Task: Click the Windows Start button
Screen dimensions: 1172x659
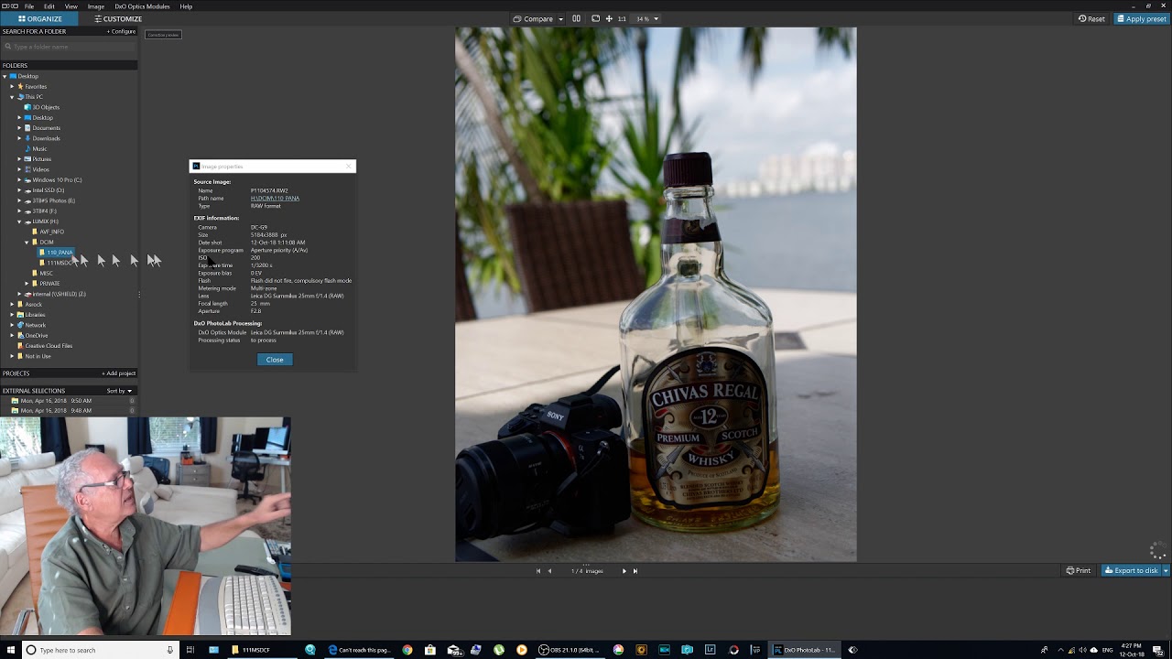Action: pos(9,650)
